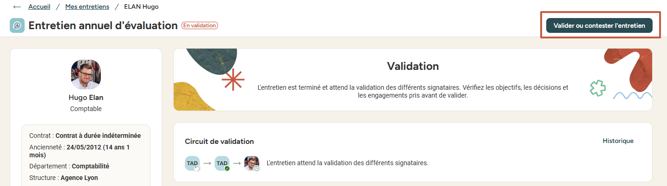Click Valider ou contester l'entretien button
The width and height of the screenshot is (667, 186).
click(x=599, y=26)
